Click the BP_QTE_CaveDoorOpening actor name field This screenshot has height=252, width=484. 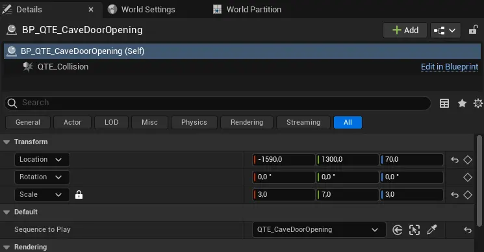[x=83, y=30]
